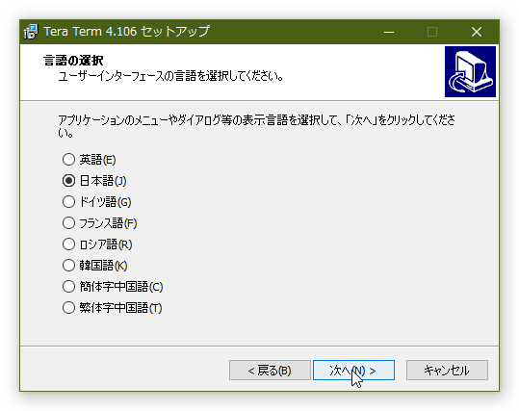
Task: Click the installer icon in title bar
Action: tap(31, 32)
